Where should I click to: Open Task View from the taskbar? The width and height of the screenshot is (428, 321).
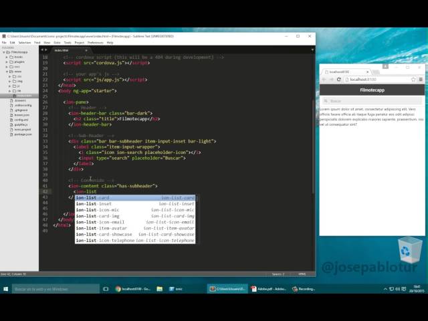click(x=106, y=289)
